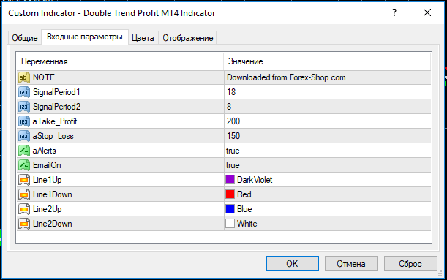
Task: Click the color icon beside Line2Up
Action: click(24, 209)
